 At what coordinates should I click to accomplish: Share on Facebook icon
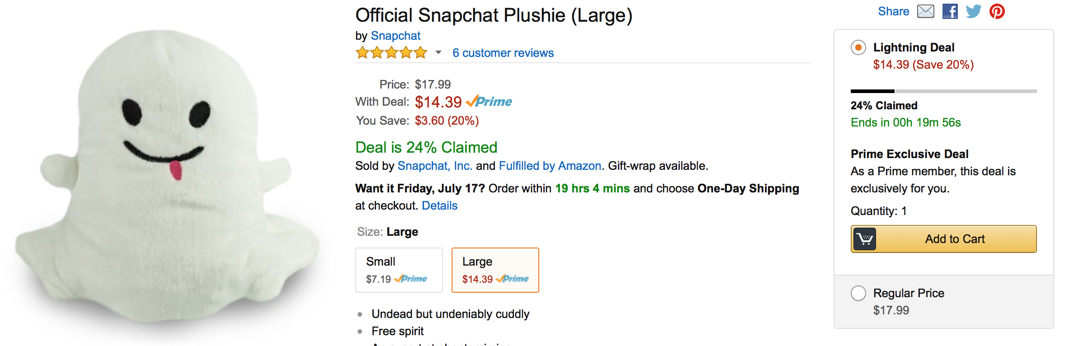point(950,11)
